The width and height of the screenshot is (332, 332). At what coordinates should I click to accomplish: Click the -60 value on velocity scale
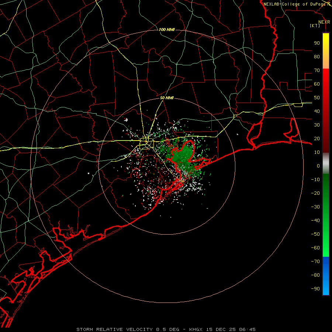tap(315, 248)
